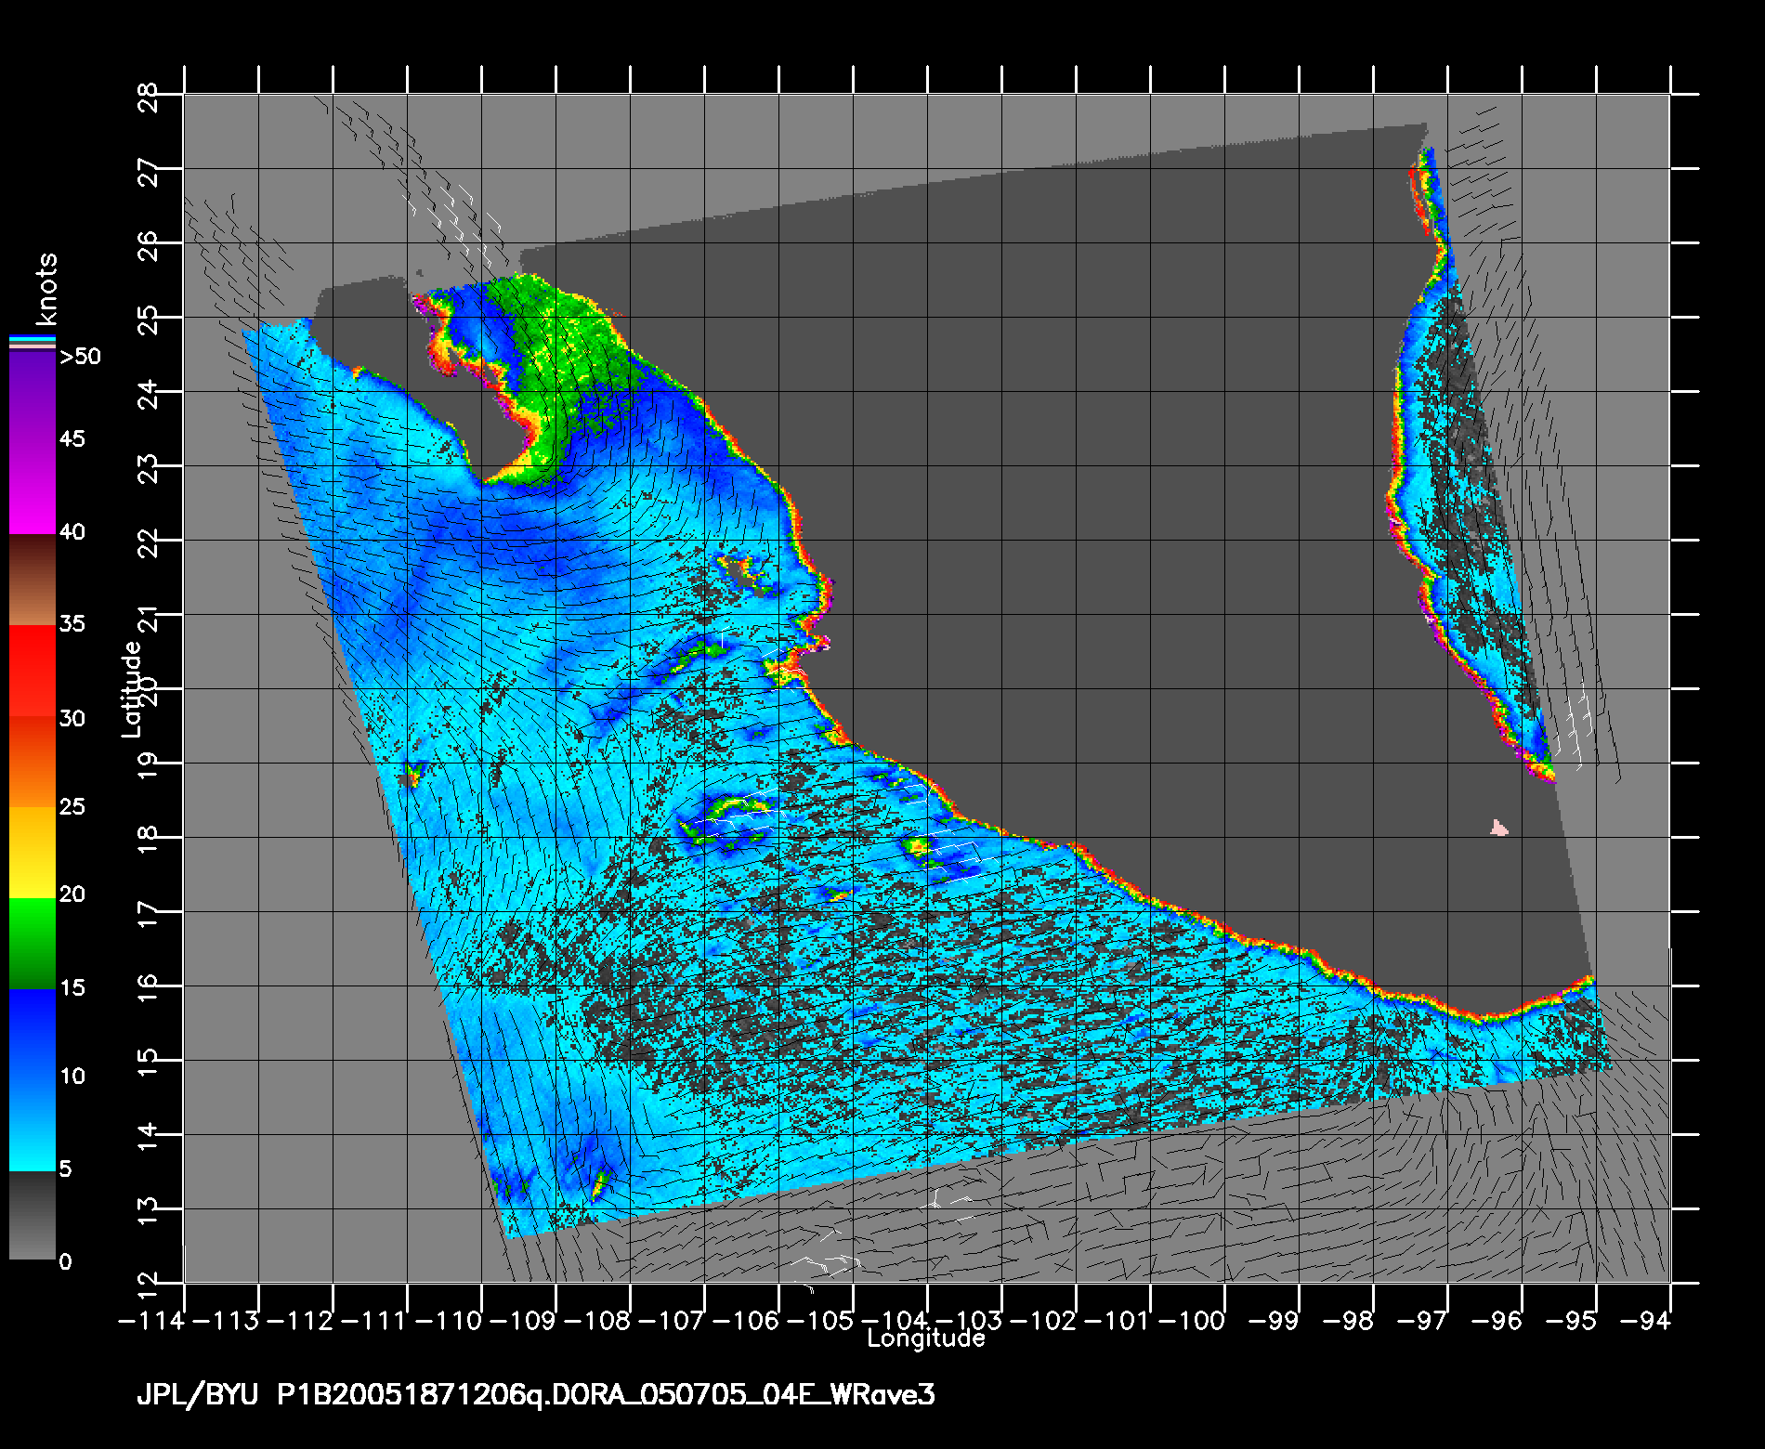Screen dimensions: 1765x1449
Task: Click the yellow 20–25 knot color band
Action: 33,853
